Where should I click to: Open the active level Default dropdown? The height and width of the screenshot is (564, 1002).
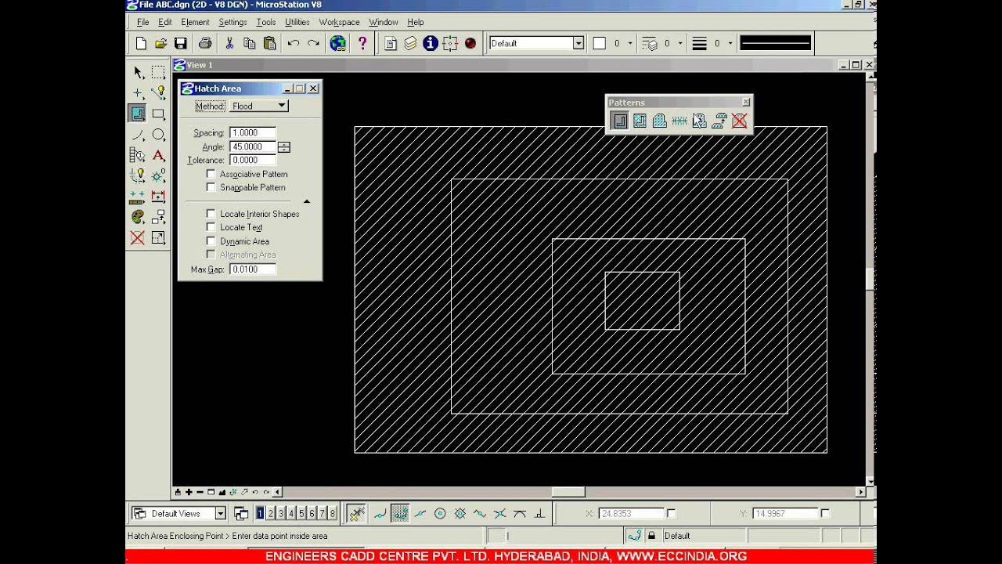coord(578,44)
